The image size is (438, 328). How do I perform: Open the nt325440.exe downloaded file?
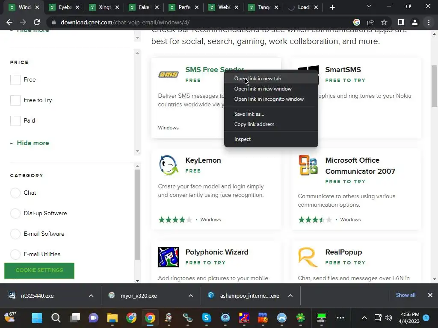point(37,296)
